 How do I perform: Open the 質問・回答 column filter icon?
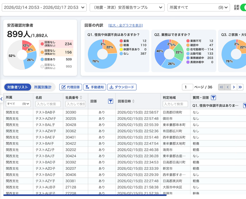point(213,98)
